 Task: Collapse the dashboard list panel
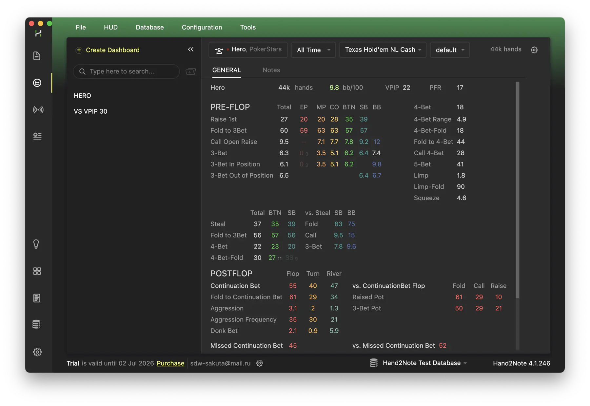[x=191, y=49]
